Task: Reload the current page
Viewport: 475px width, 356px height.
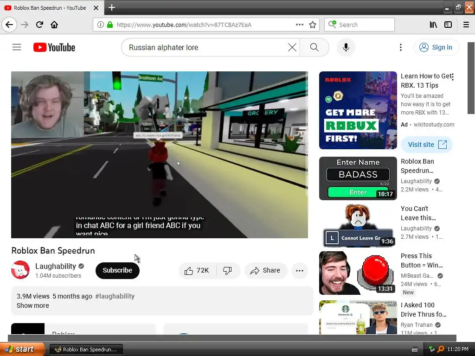Action: [39, 25]
